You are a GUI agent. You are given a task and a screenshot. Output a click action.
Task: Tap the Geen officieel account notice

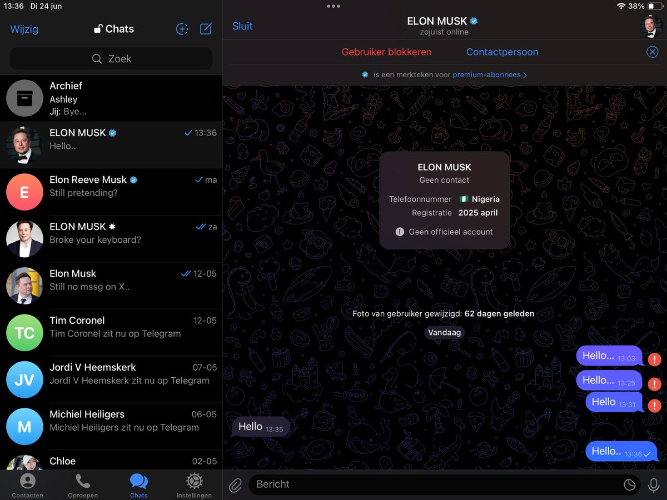(x=444, y=232)
